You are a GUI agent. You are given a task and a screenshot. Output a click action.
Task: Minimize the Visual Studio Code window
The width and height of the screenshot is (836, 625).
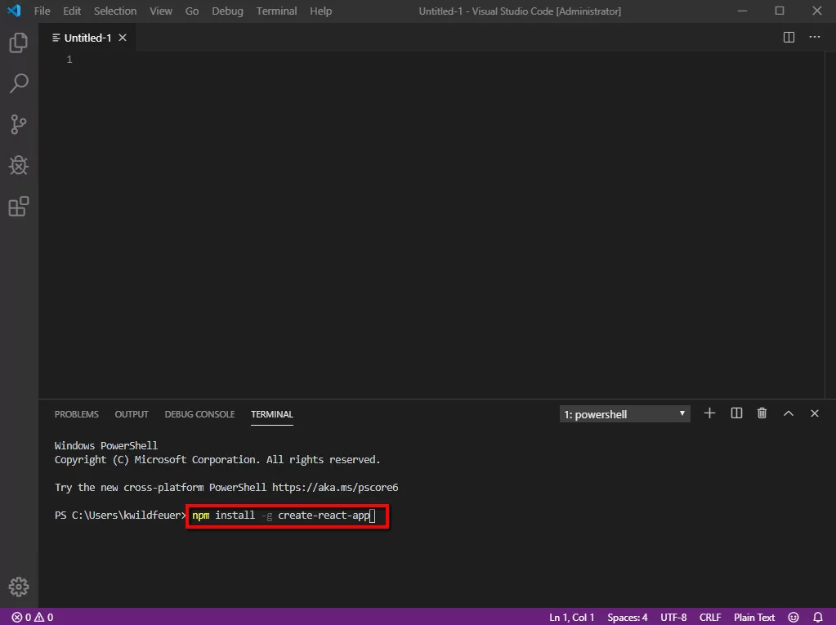pyautogui.click(x=742, y=11)
